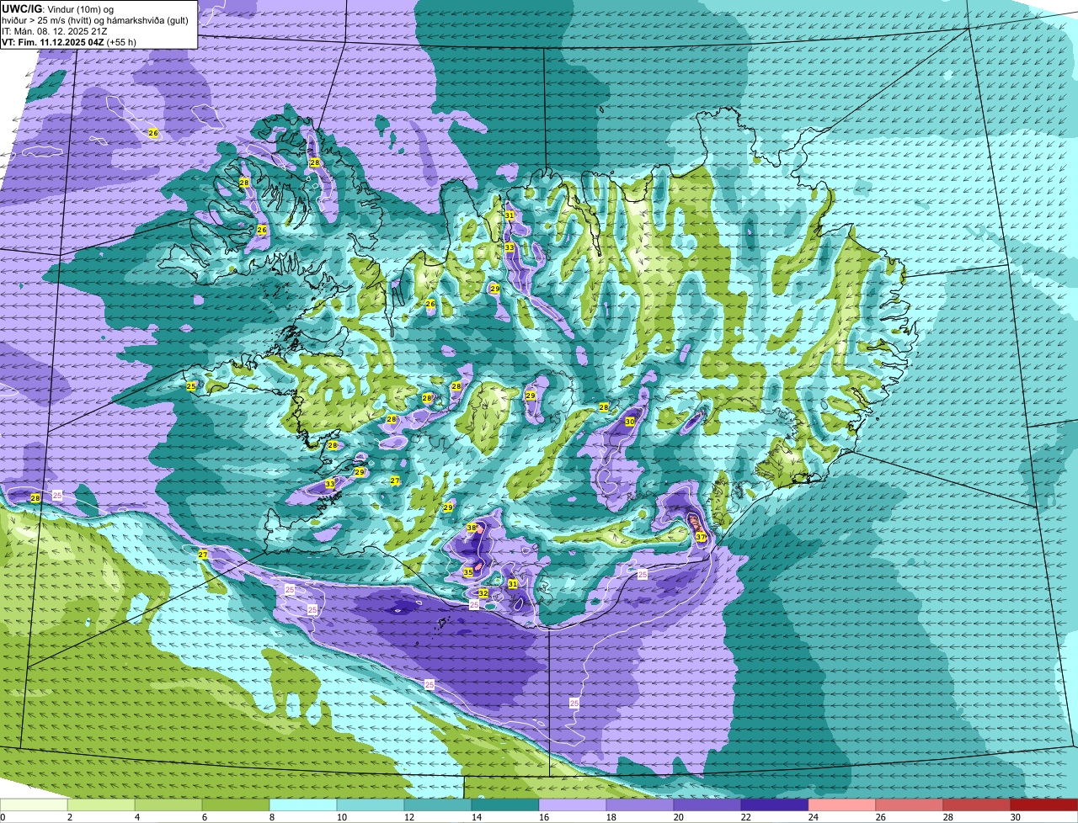Click the 24–26 m/s pink legend swatch
The width and height of the screenshot is (1078, 823).
click(x=842, y=804)
